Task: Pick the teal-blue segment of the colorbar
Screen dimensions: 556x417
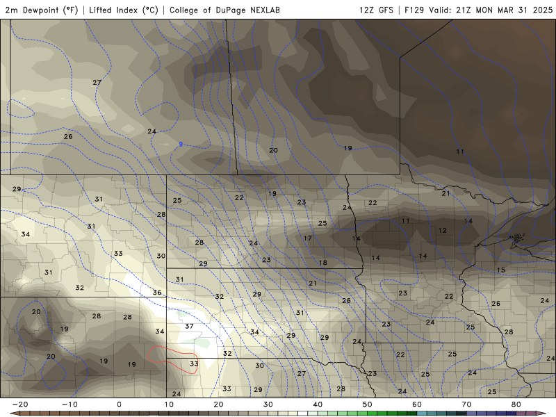Action: [441, 414]
